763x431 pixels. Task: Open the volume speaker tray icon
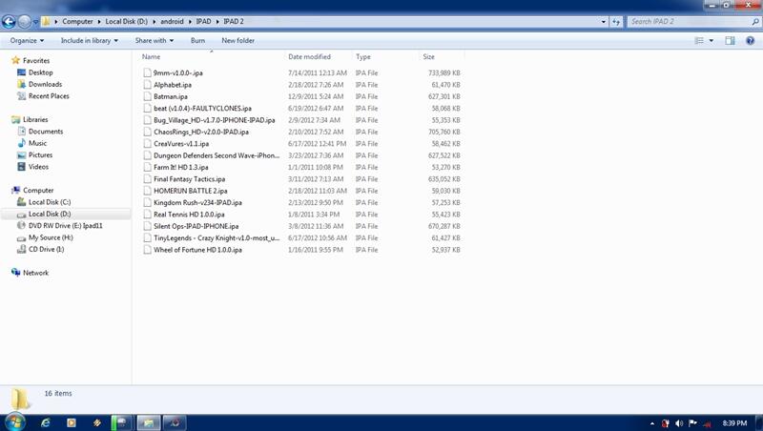tap(679, 423)
